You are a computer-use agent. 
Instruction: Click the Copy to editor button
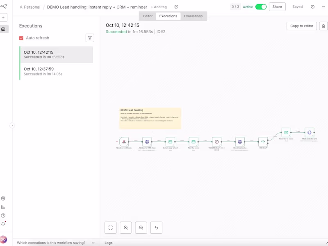click(302, 26)
